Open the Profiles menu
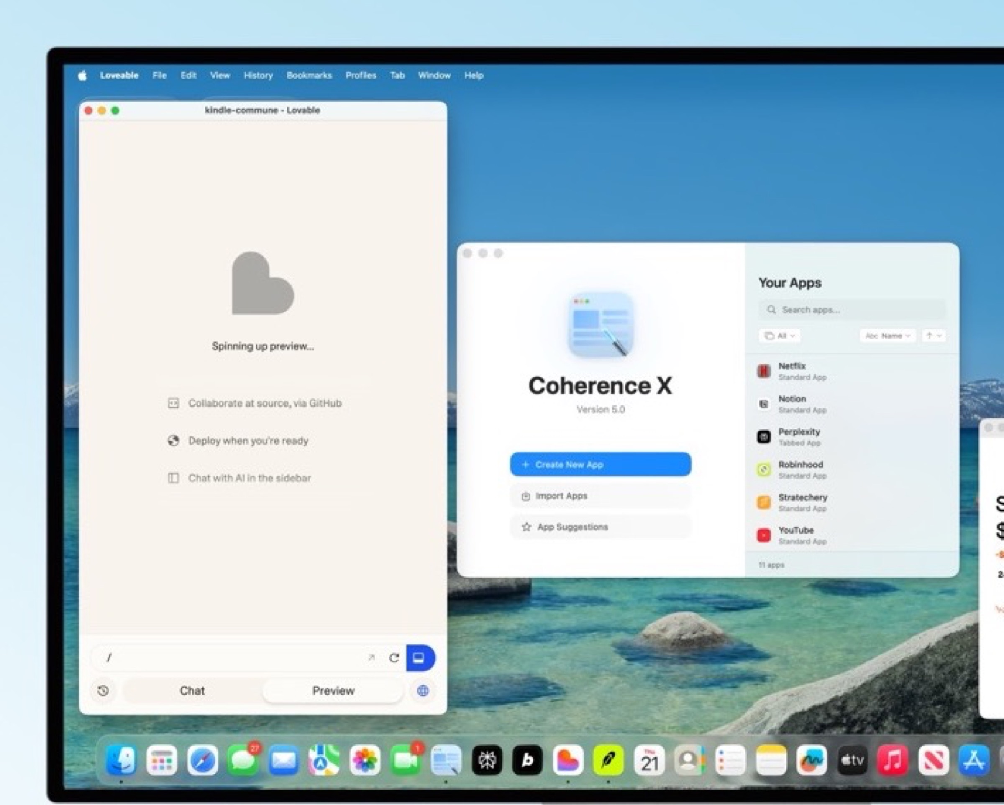The height and width of the screenshot is (805, 1004). tap(361, 75)
